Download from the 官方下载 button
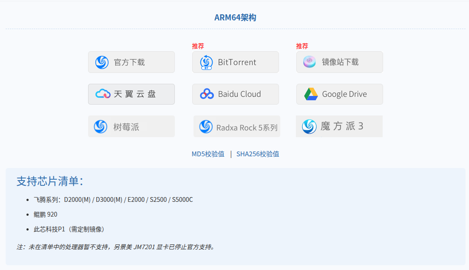The width and height of the screenshot is (469, 270). point(131,62)
